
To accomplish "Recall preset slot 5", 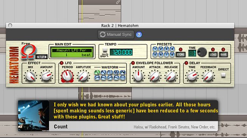I will pos(155,55).
